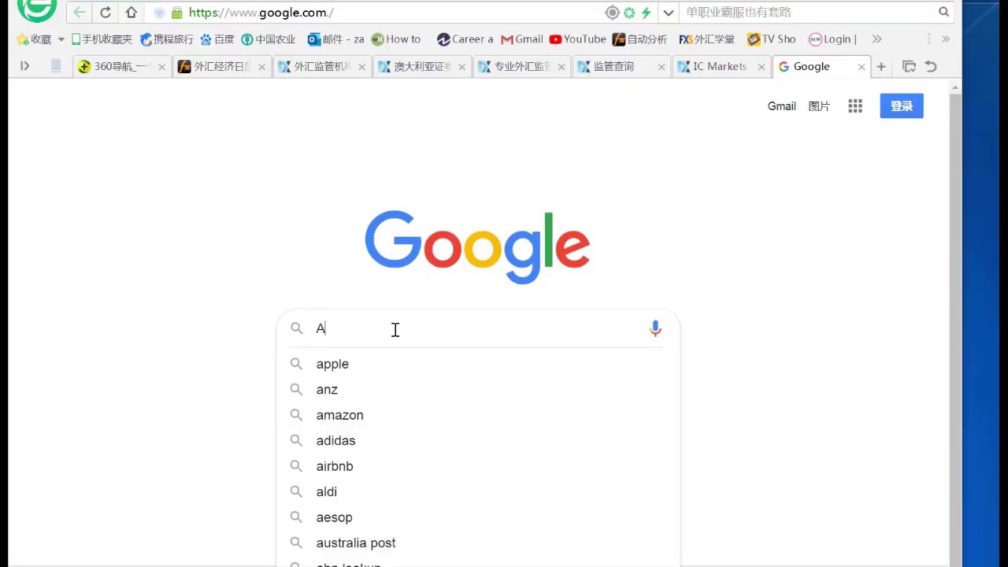Image resolution: width=1008 pixels, height=567 pixels.
Task: Click the Google logo
Action: [x=477, y=246]
